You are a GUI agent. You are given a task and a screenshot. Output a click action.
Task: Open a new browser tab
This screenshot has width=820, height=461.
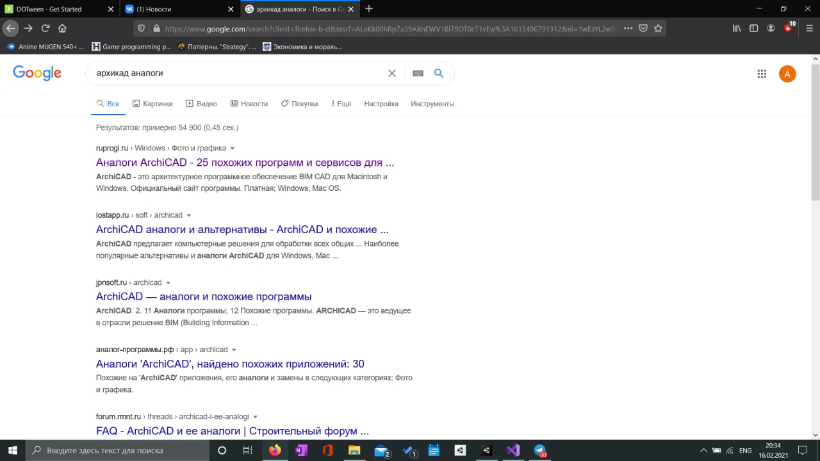pyautogui.click(x=368, y=9)
